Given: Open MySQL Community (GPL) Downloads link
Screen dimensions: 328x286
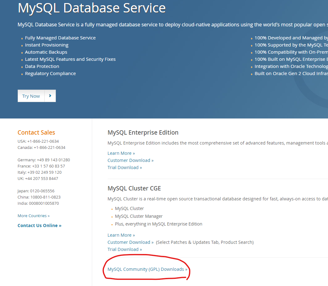Looking at the screenshot, I should pos(147,269).
